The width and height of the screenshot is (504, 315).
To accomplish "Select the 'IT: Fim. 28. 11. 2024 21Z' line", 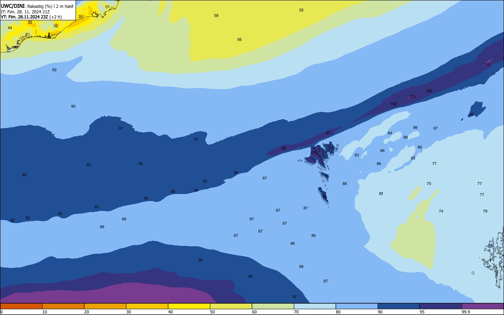I will 25,12.
